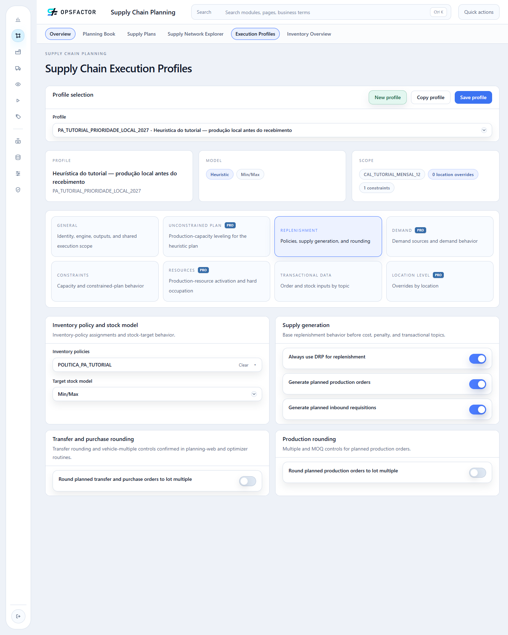Open the Inventory Overview tab
The height and width of the screenshot is (635, 508).
click(x=309, y=34)
